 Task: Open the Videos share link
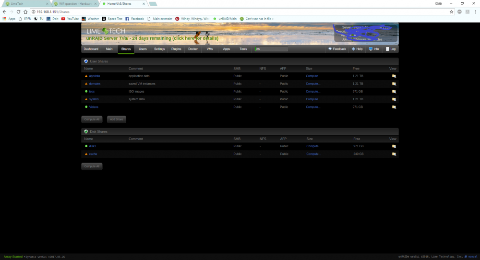click(x=94, y=107)
